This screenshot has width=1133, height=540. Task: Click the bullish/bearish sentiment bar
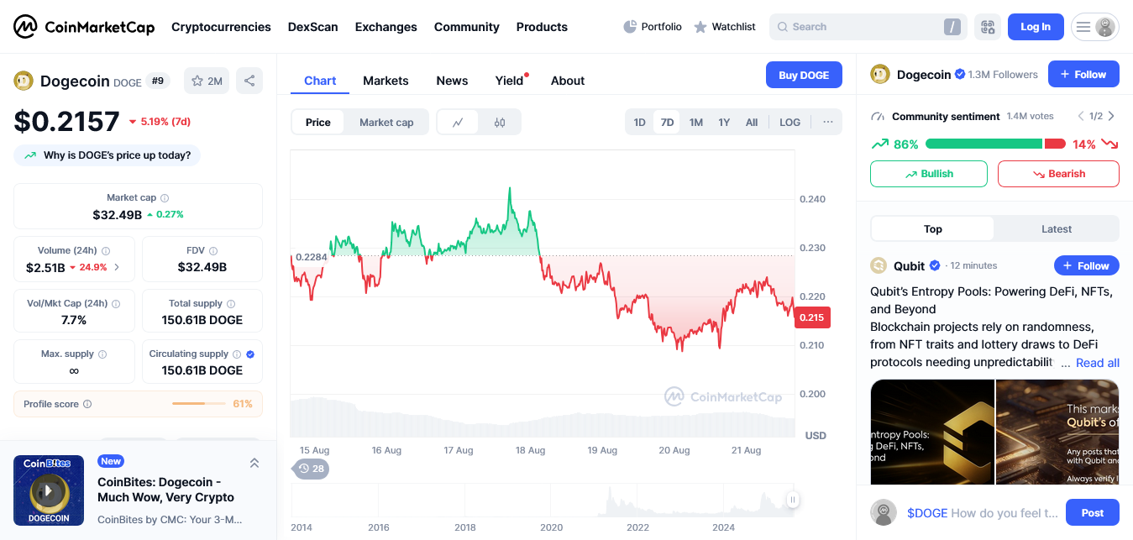tap(995, 144)
